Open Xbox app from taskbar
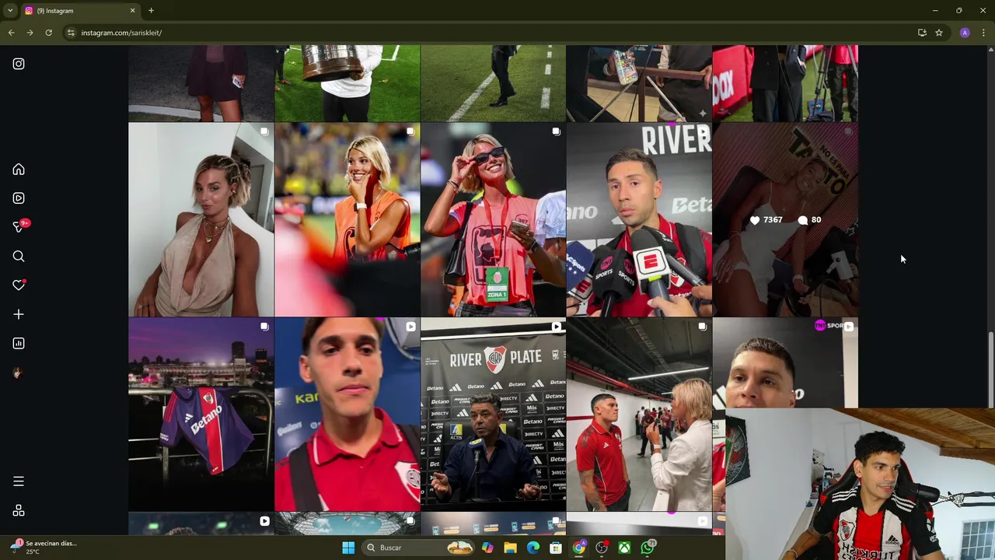The height and width of the screenshot is (560, 995). [x=624, y=548]
